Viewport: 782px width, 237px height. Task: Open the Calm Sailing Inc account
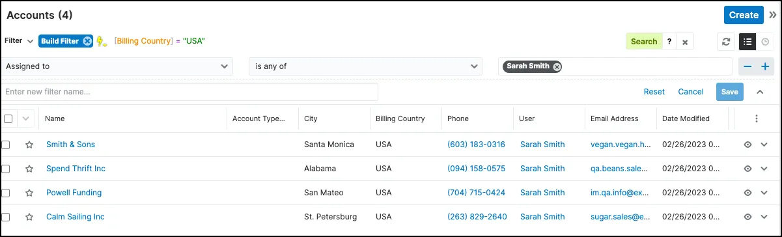tap(76, 217)
